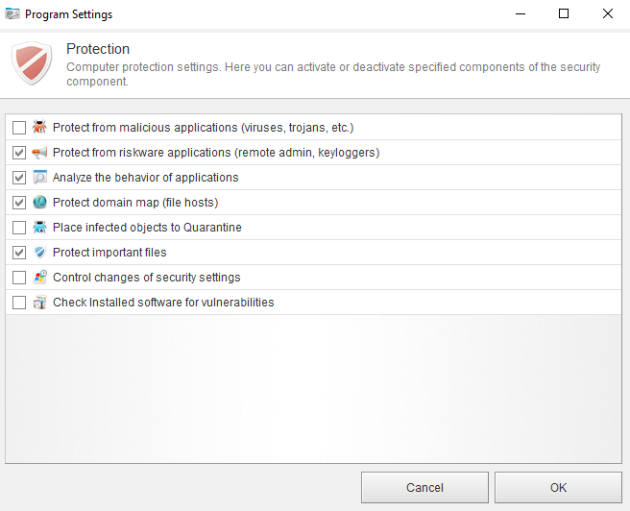This screenshot has width=630, height=511.
Task: Tick the Place infected objects to Quarantine checkbox
Action: tap(19, 228)
